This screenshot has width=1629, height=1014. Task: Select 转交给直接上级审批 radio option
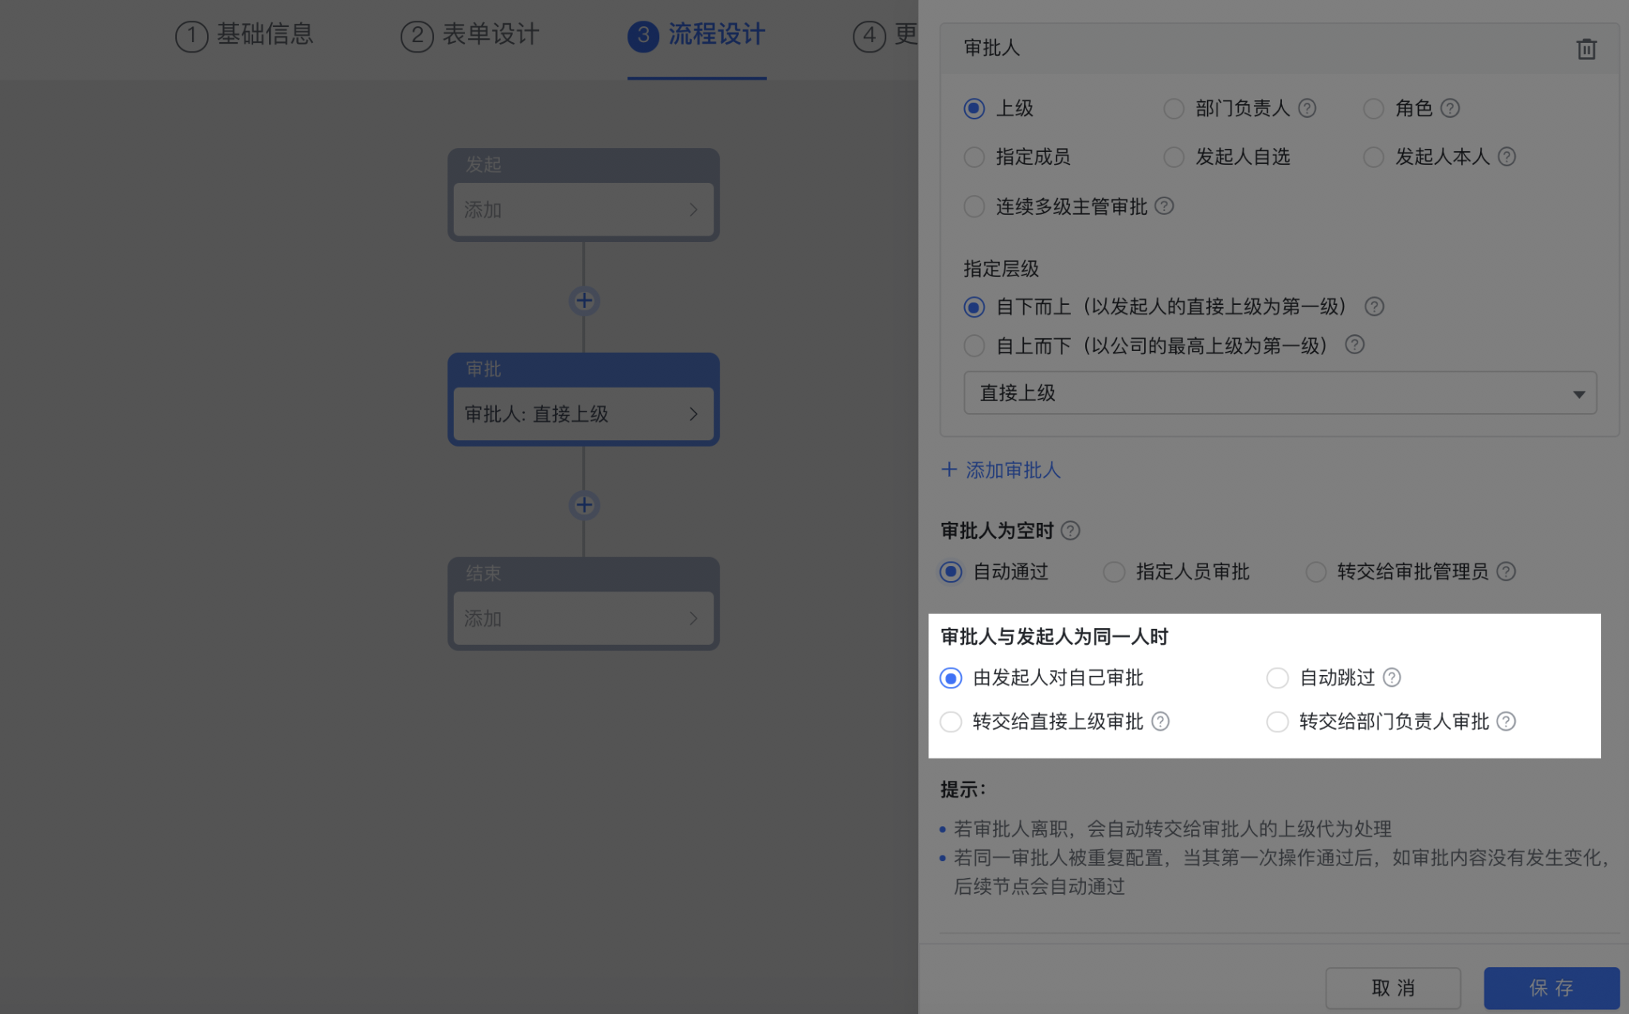click(951, 722)
